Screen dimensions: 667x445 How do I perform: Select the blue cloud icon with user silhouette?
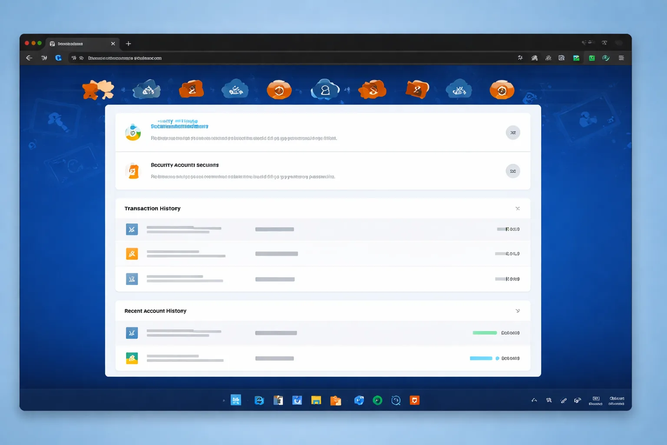pos(325,90)
